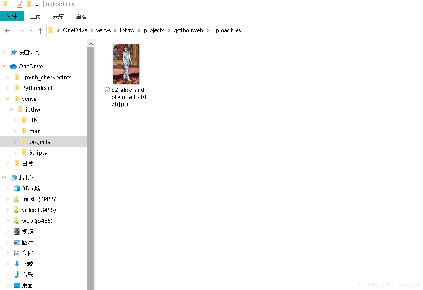Collapse the 此电脑 (This PC) node
Image resolution: width=423 pixels, height=290 pixels.
[x=4, y=178]
